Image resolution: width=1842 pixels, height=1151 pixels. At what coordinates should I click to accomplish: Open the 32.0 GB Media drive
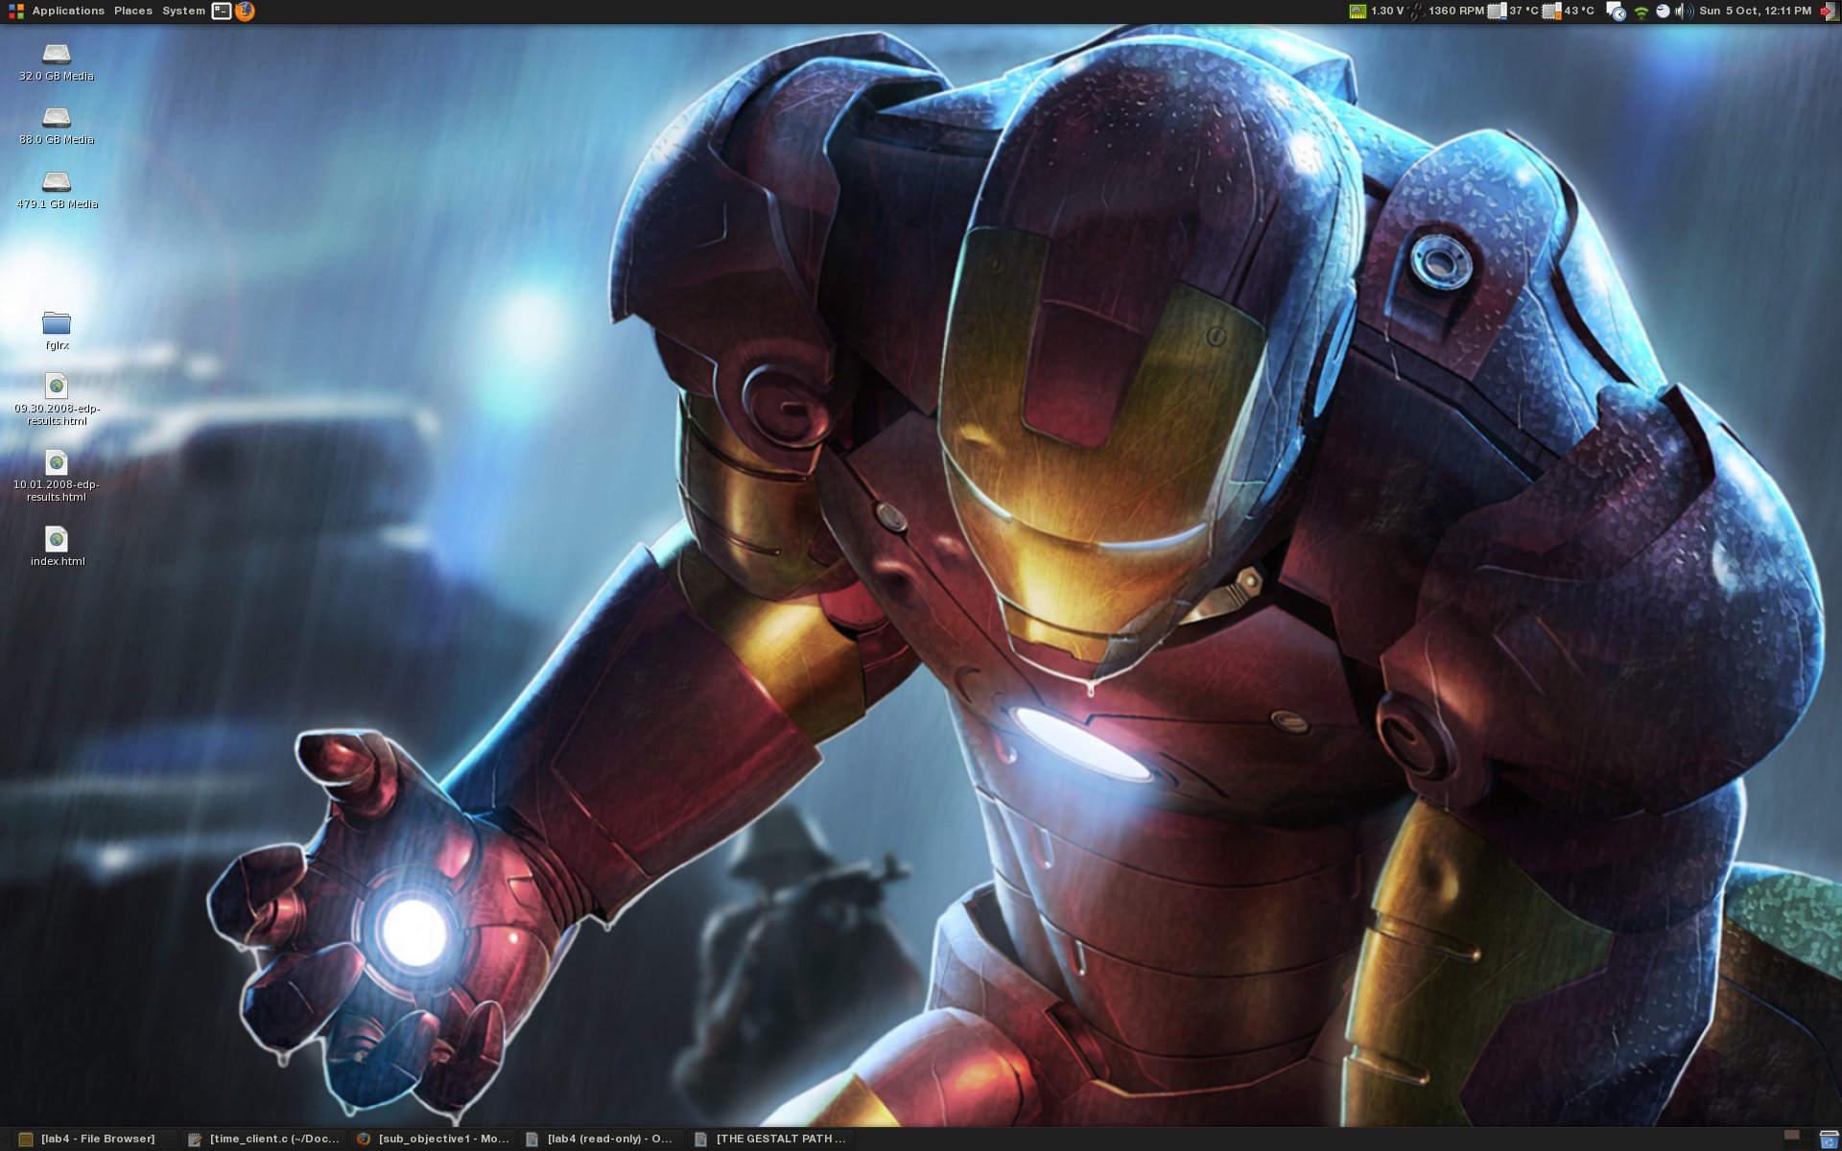[57, 56]
